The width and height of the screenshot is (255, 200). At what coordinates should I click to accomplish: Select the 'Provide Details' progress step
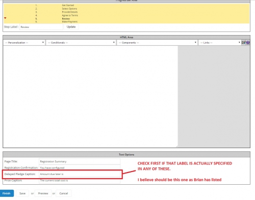(x=70, y=12)
